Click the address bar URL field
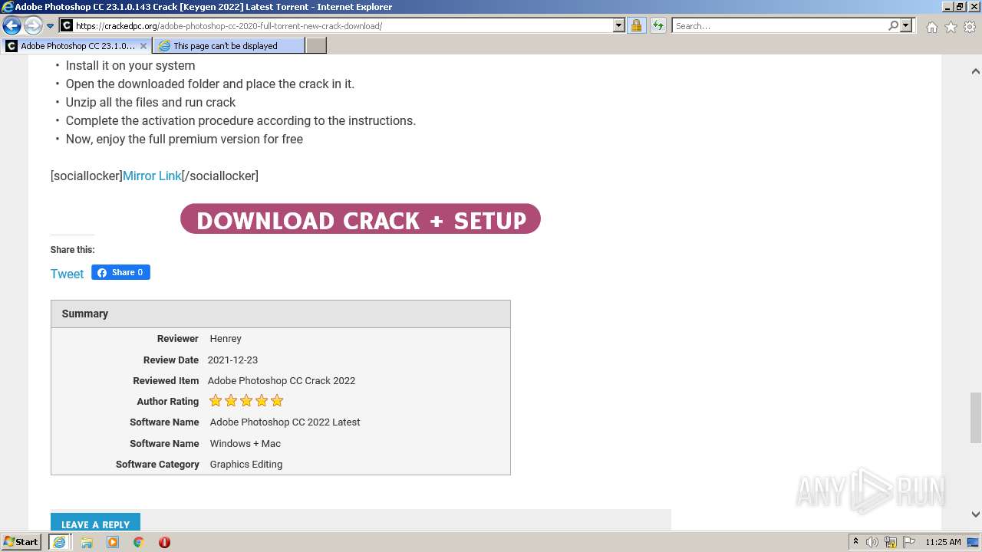Image resolution: width=982 pixels, height=552 pixels. [x=343, y=26]
